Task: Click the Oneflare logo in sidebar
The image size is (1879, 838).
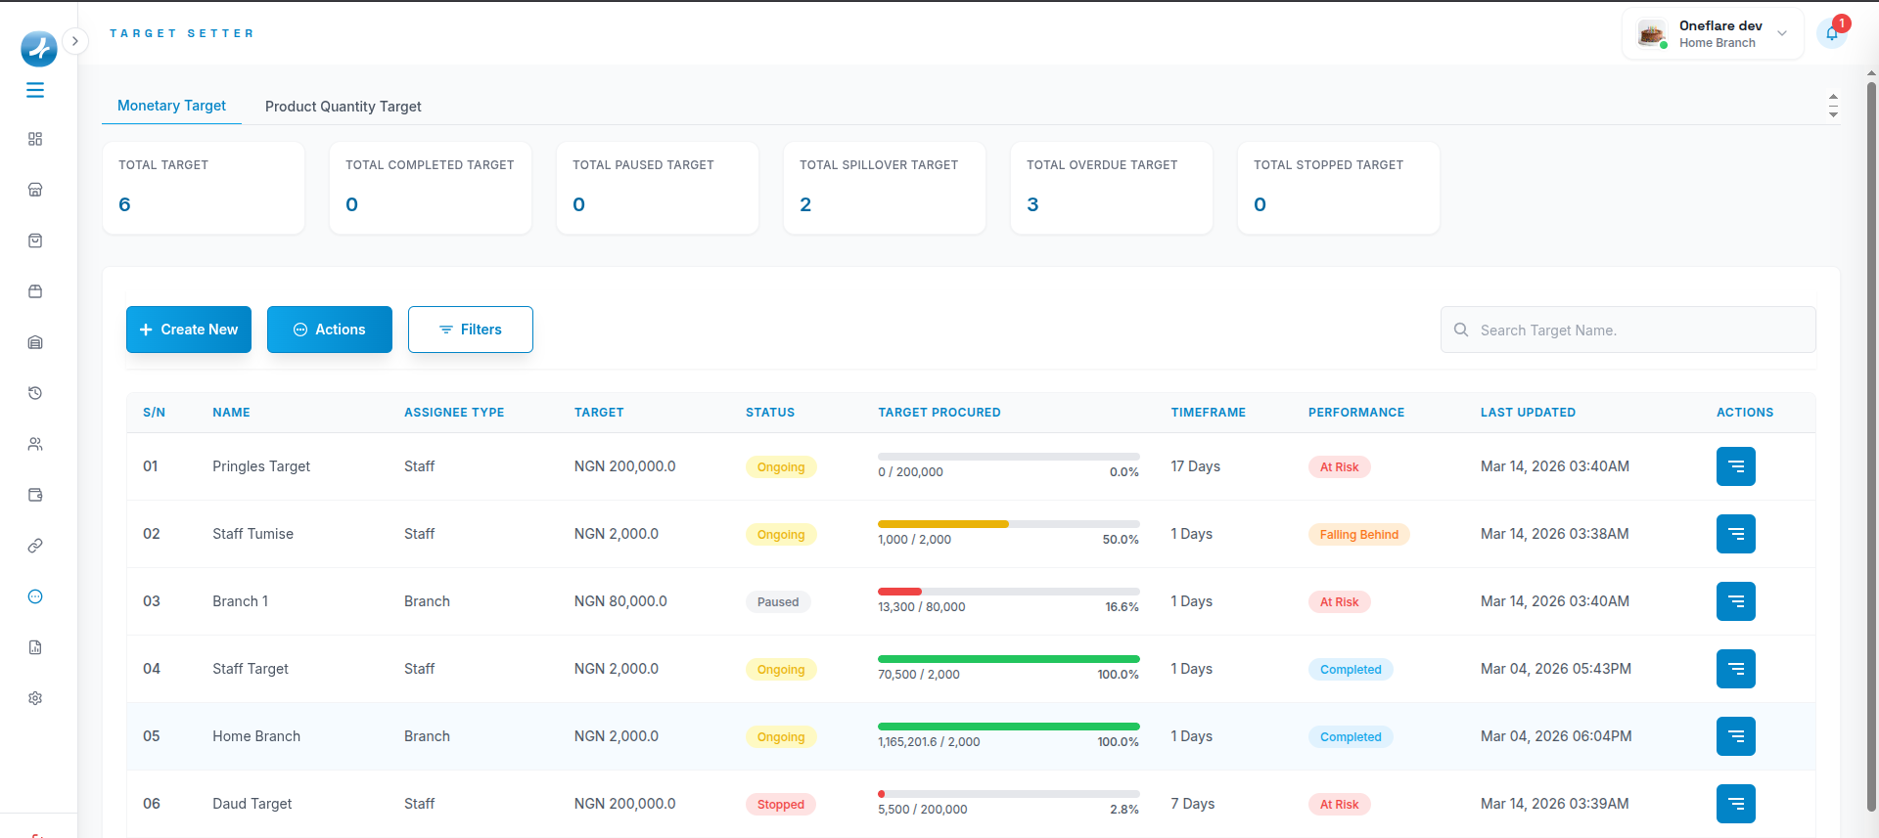Action: click(39, 48)
